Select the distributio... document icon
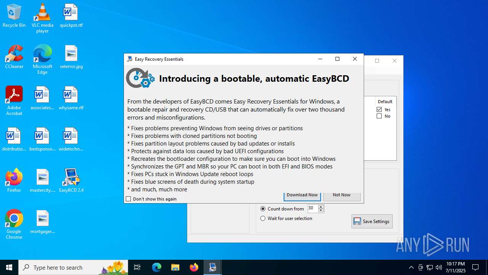The image size is (488, 275). tap(14, 140)
